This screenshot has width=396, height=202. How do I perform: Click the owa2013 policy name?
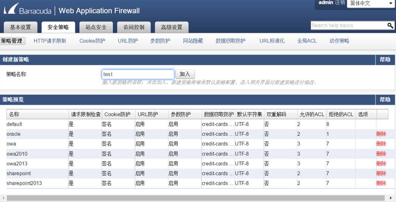17,164
